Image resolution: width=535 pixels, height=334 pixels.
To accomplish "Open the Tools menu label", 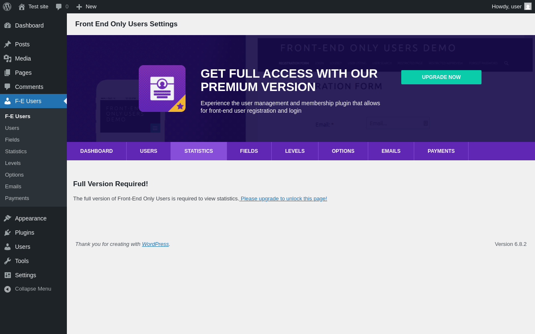I will pos(22,261).
